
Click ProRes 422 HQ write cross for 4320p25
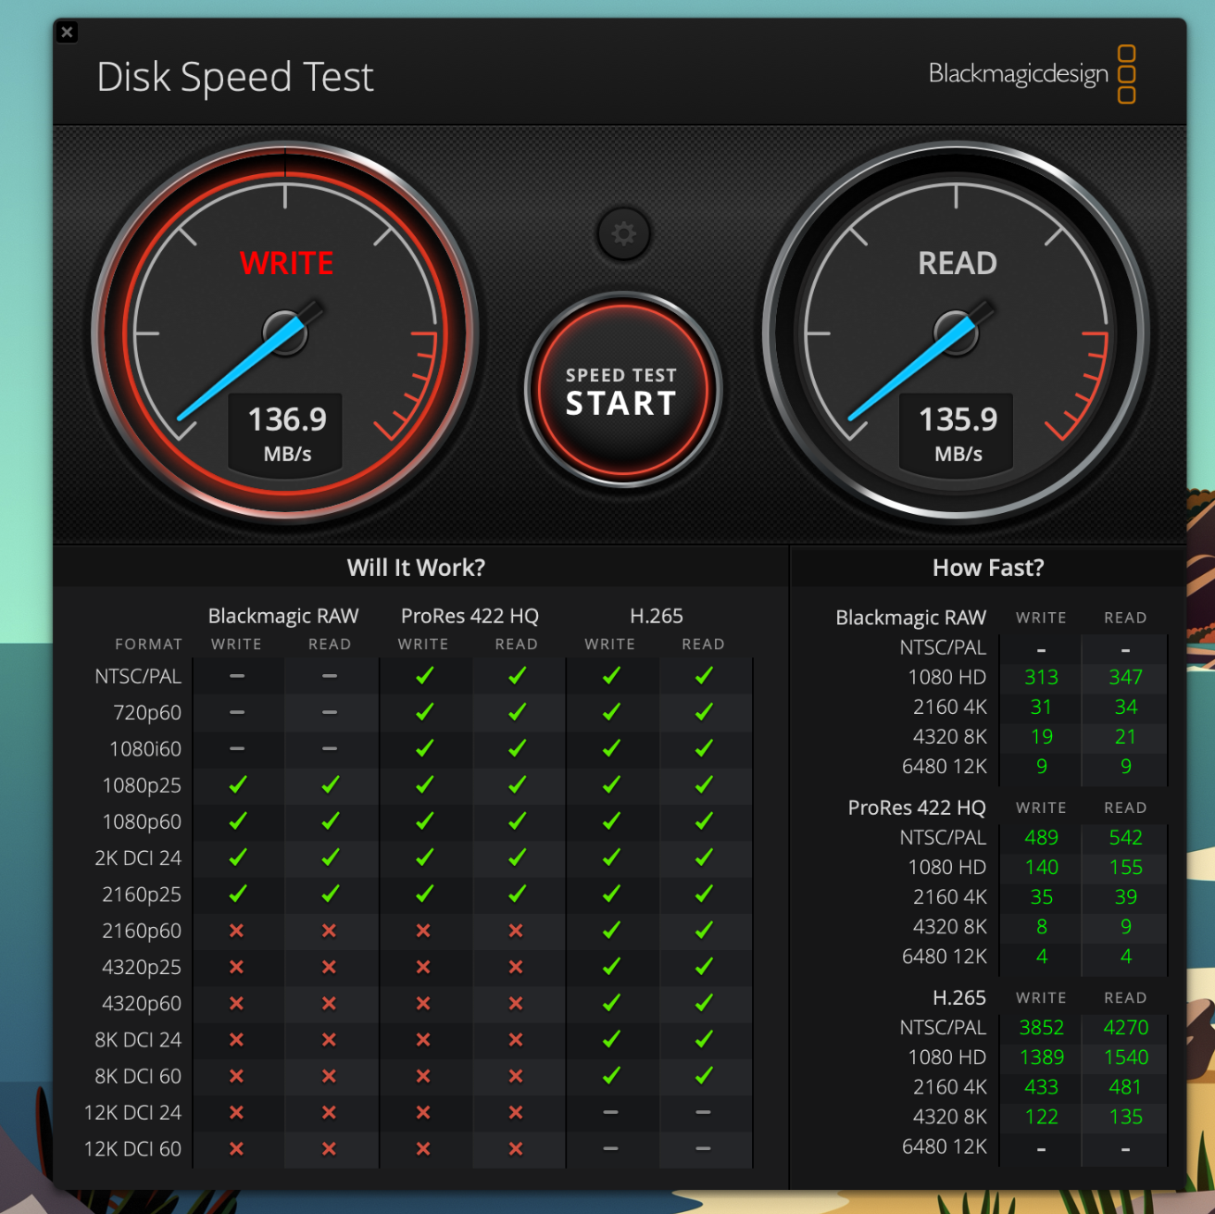(x=423, y=967)
